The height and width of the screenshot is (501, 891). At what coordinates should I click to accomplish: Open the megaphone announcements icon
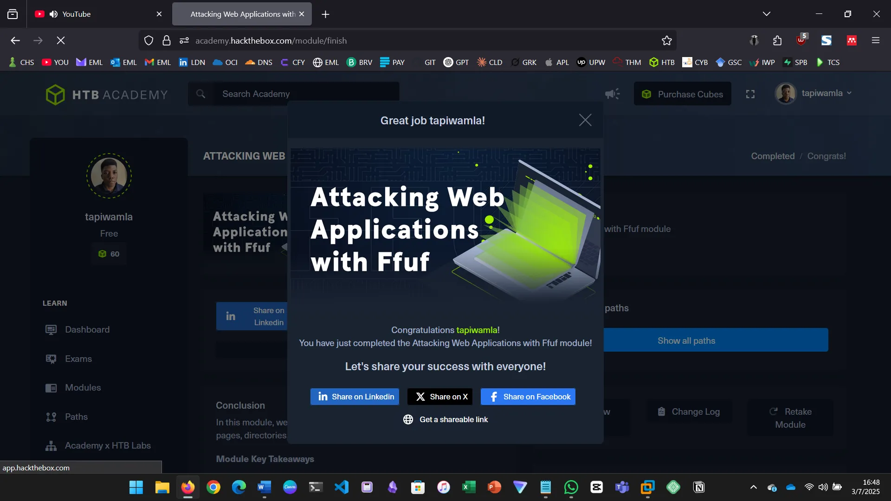tap(612, 94)
